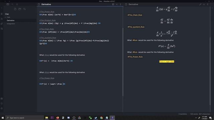Click #The_Chain_Rule tag in preview
This screenshot has width=214, height=120.
tap(135, 15)
